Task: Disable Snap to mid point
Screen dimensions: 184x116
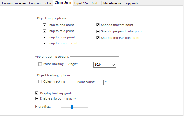Action: pyautogui.click(x=44, y=31)
